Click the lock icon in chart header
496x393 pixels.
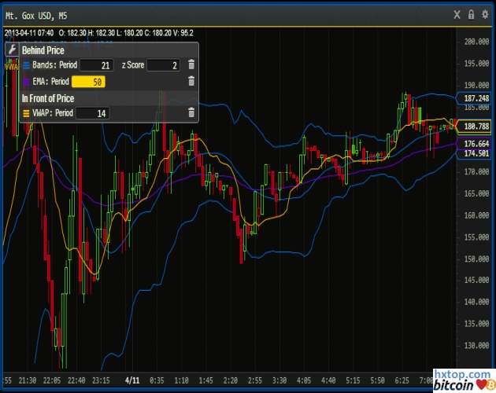click(472, 13)
